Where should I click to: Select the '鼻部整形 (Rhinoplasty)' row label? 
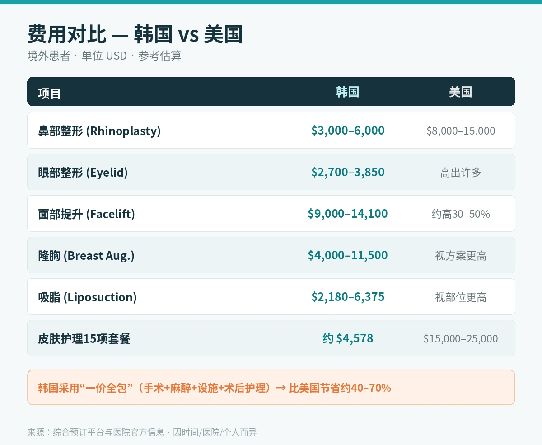point(99,131)
